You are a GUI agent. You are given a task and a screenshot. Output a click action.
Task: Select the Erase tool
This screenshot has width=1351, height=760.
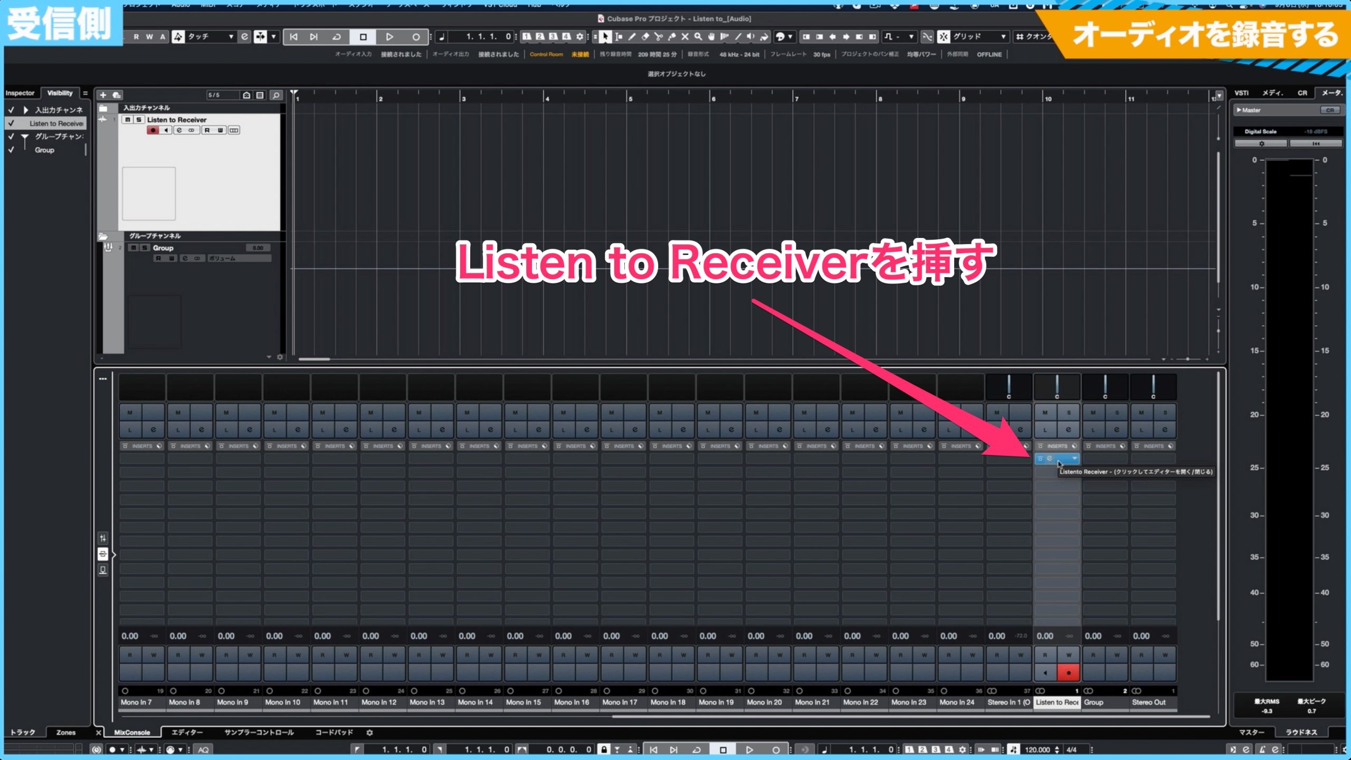pyautogui.click(x=645, y=36)
